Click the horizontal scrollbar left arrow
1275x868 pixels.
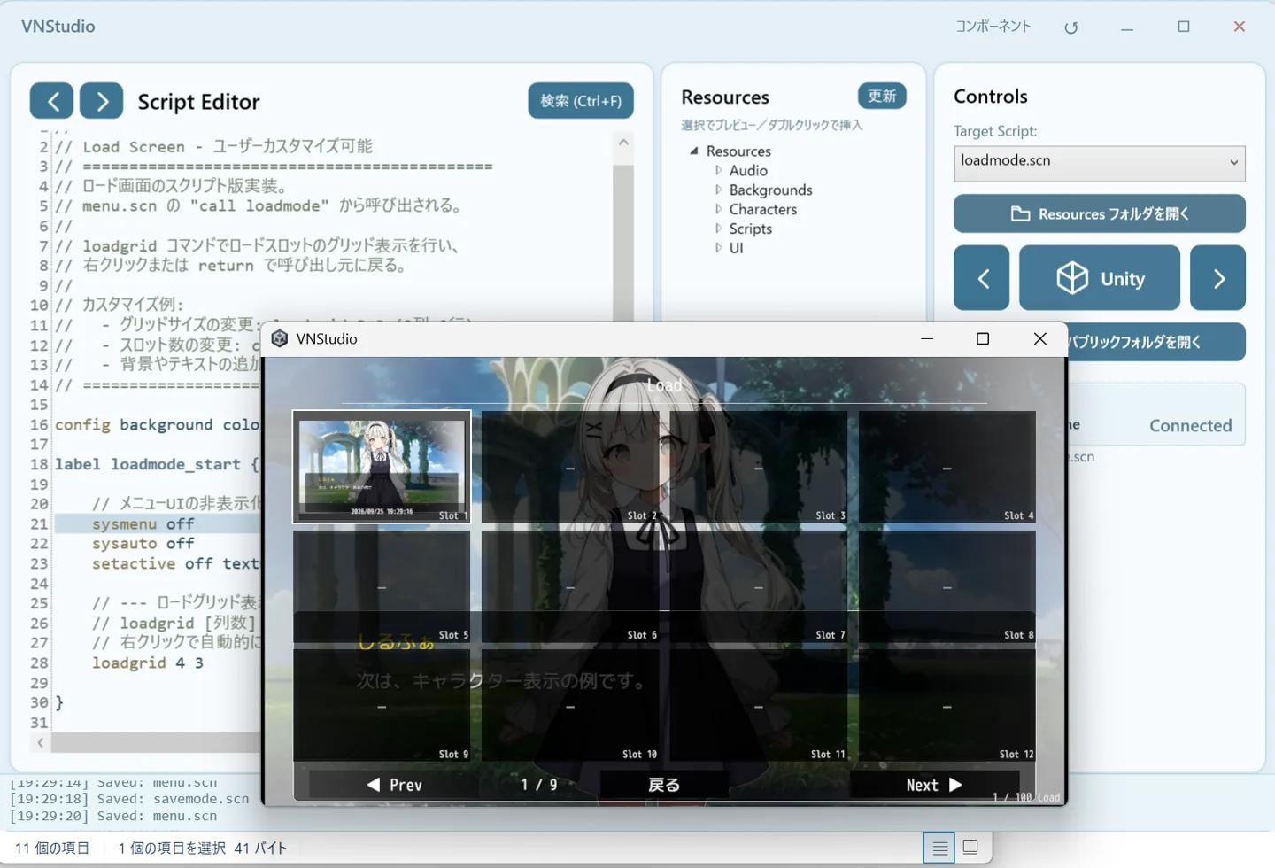40,742
